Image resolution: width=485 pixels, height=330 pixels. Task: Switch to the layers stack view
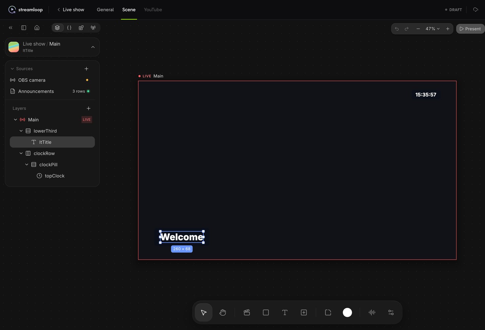57,28
